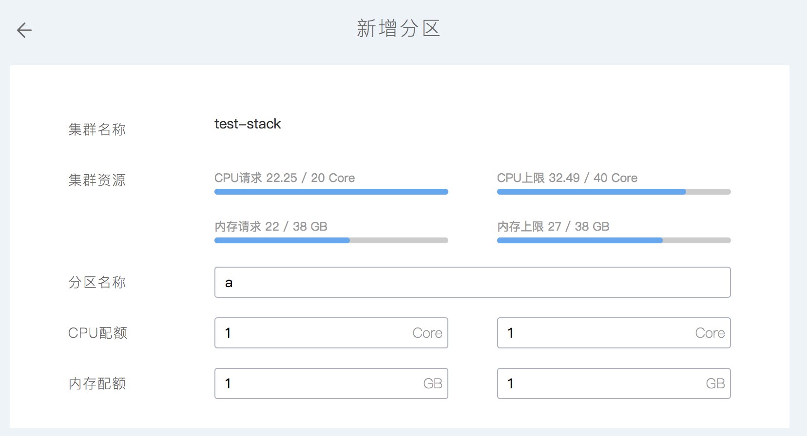Image resolution: width=807 pixels, height=436 pixels.
Task: Click the back arrow icon
Action: coord(24,30)
